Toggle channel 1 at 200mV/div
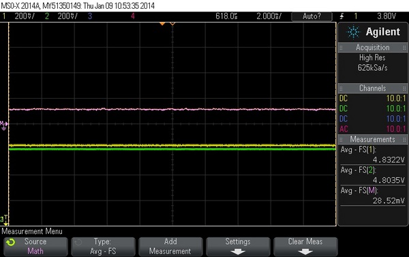 click(18, 16)
